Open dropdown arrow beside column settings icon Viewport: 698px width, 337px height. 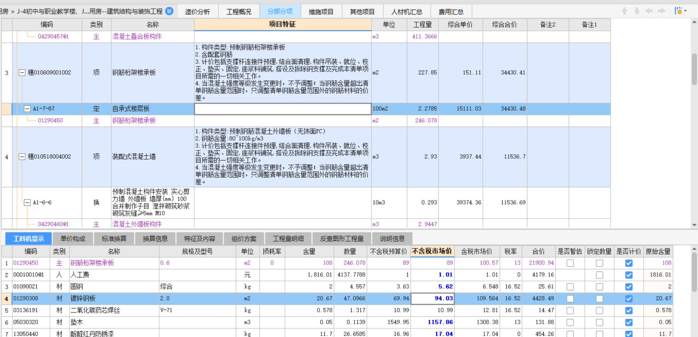coord(685,11)
